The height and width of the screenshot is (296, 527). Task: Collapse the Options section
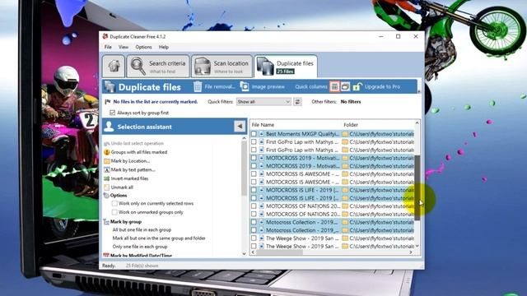pyautogui.click(x=115, y=196)
